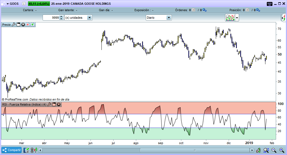Open the Diario timeframe dropdown

click(x=169, y=18)
